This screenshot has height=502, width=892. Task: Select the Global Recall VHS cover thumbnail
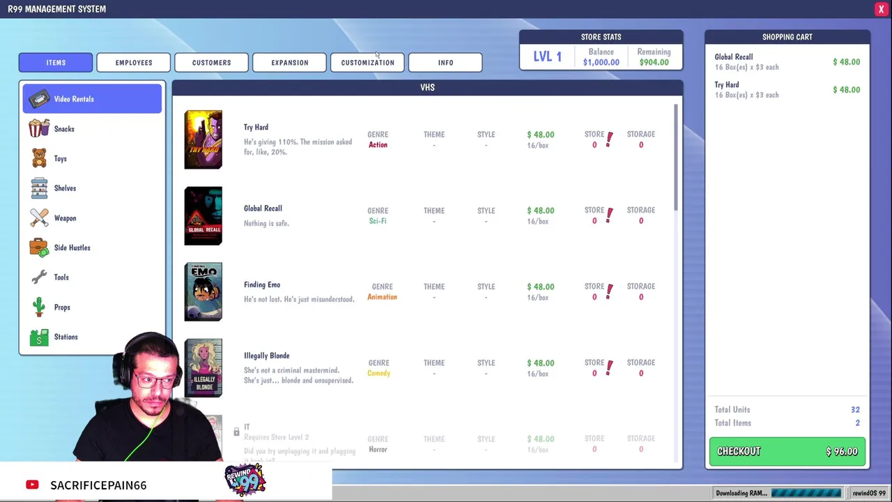point(203,215)
